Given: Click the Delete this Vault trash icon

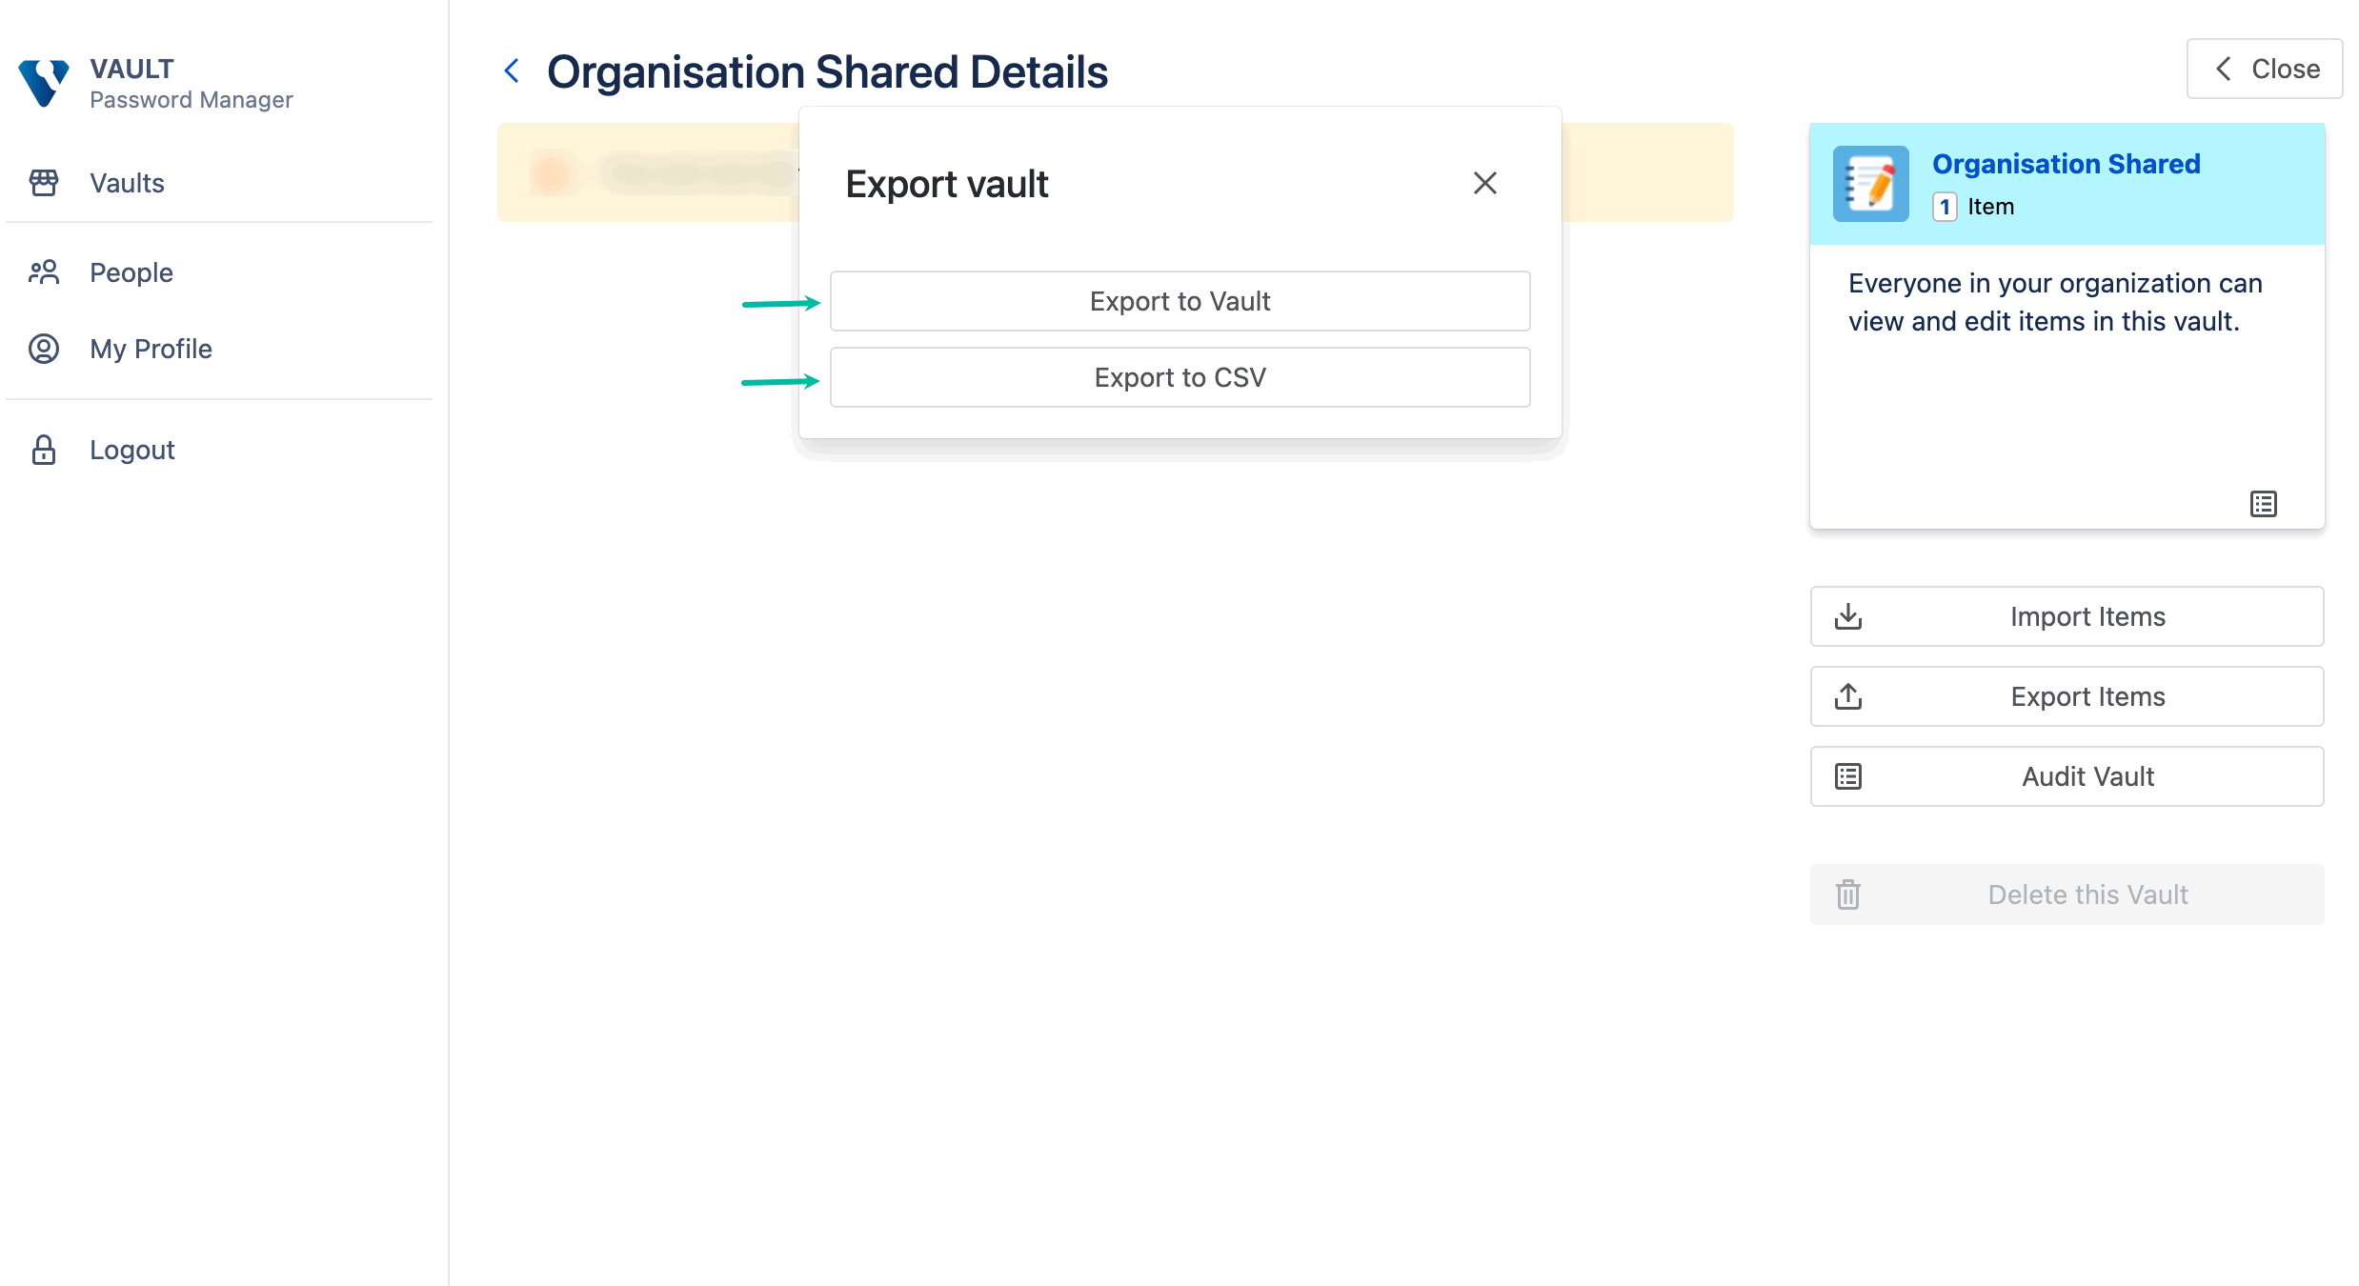Looking at the screenshot, I should [1848, 894].
